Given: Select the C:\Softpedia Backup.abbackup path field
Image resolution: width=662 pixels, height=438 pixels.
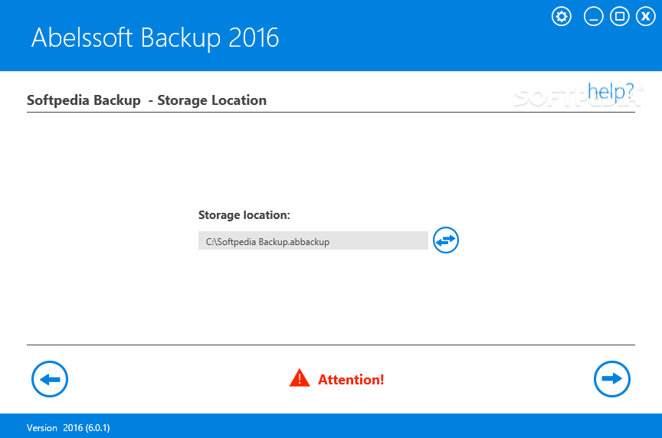Looking at the screenshot, I should (x=313, y=240).
